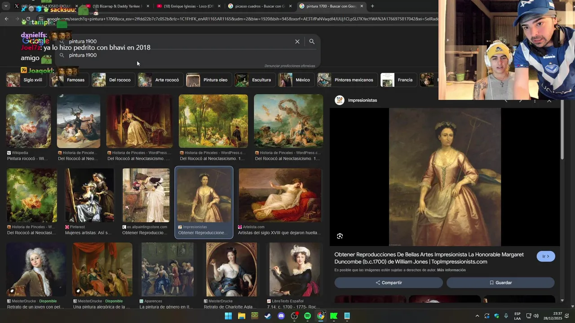
Task: Close the 'pintura 1700' browser tab
Action: pyautogui.click(x=362, y=6)
